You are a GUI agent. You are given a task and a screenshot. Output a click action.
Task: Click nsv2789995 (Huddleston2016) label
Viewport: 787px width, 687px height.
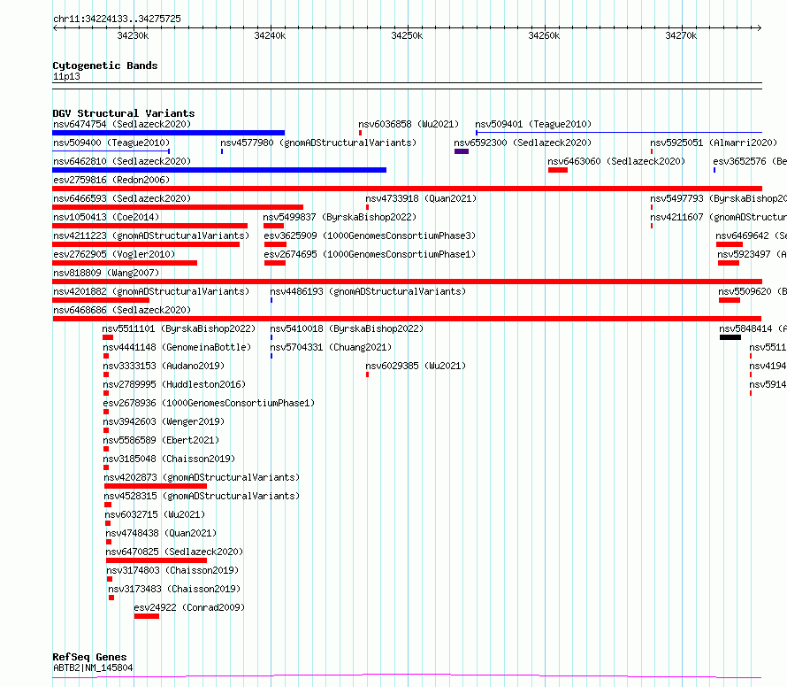174,384
